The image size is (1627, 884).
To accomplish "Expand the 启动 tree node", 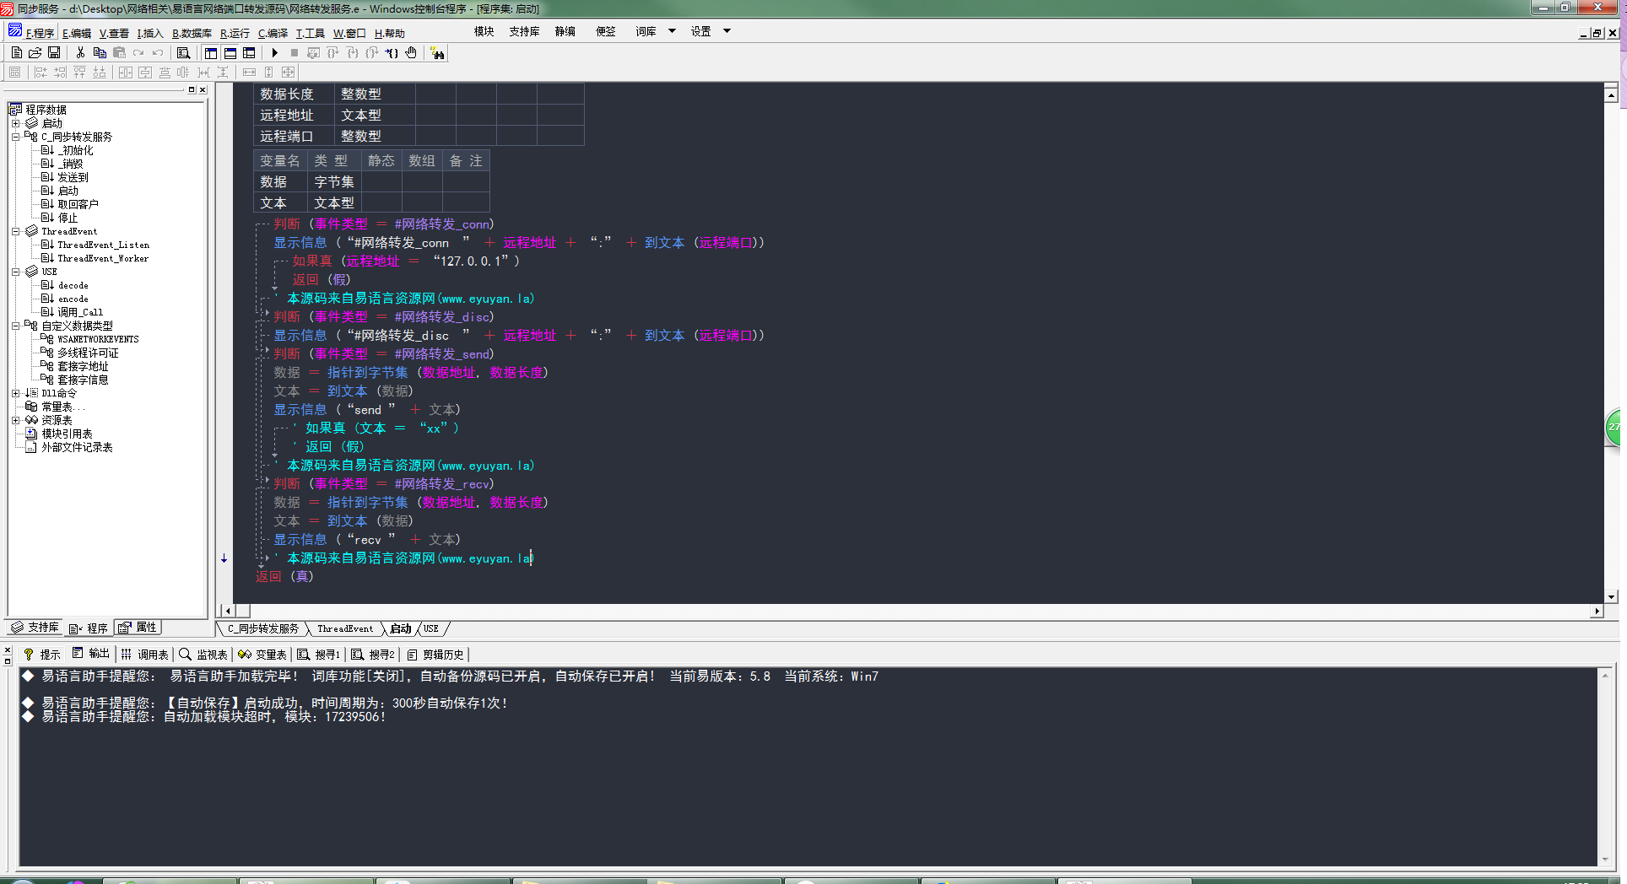I will point(15,123).
